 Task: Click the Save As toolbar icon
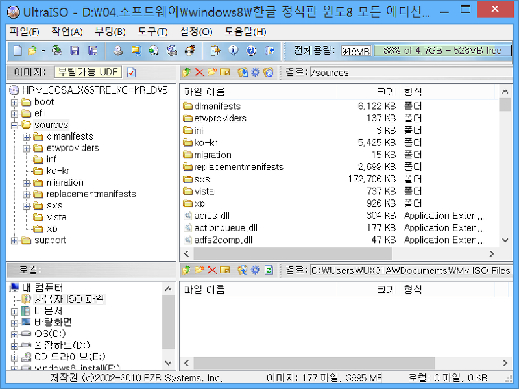pos(93,51)
